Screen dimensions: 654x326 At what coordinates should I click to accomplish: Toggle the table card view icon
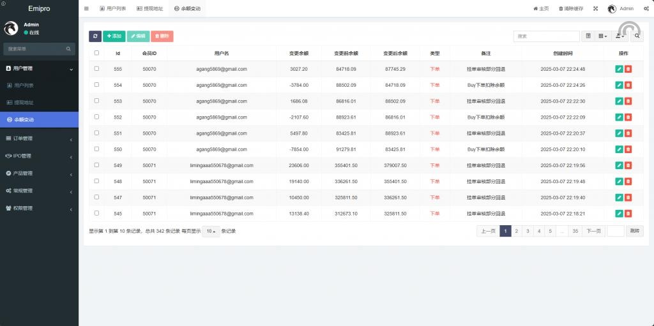588,36
